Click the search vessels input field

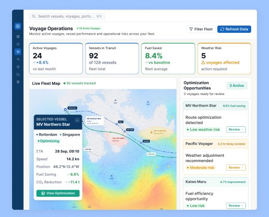click(67, 16)
